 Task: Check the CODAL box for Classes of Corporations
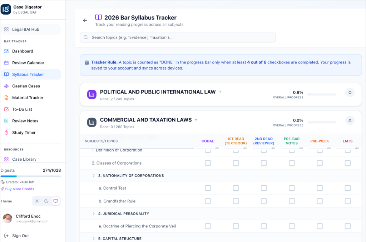[x=208, y=163]
